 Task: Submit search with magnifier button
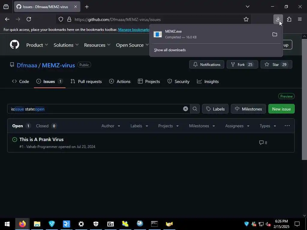tap(195, 109)
